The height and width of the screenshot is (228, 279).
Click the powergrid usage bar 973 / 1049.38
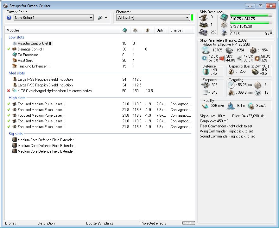pos(251,23)
